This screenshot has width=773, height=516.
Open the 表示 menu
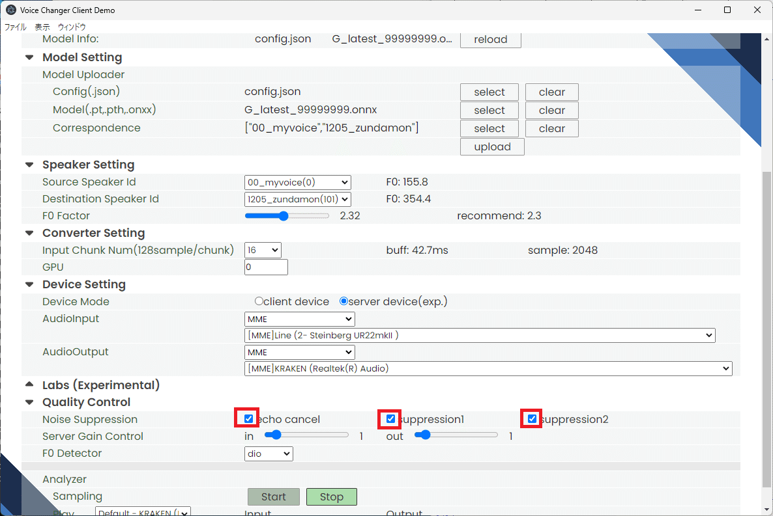click(x=42, y=27)
